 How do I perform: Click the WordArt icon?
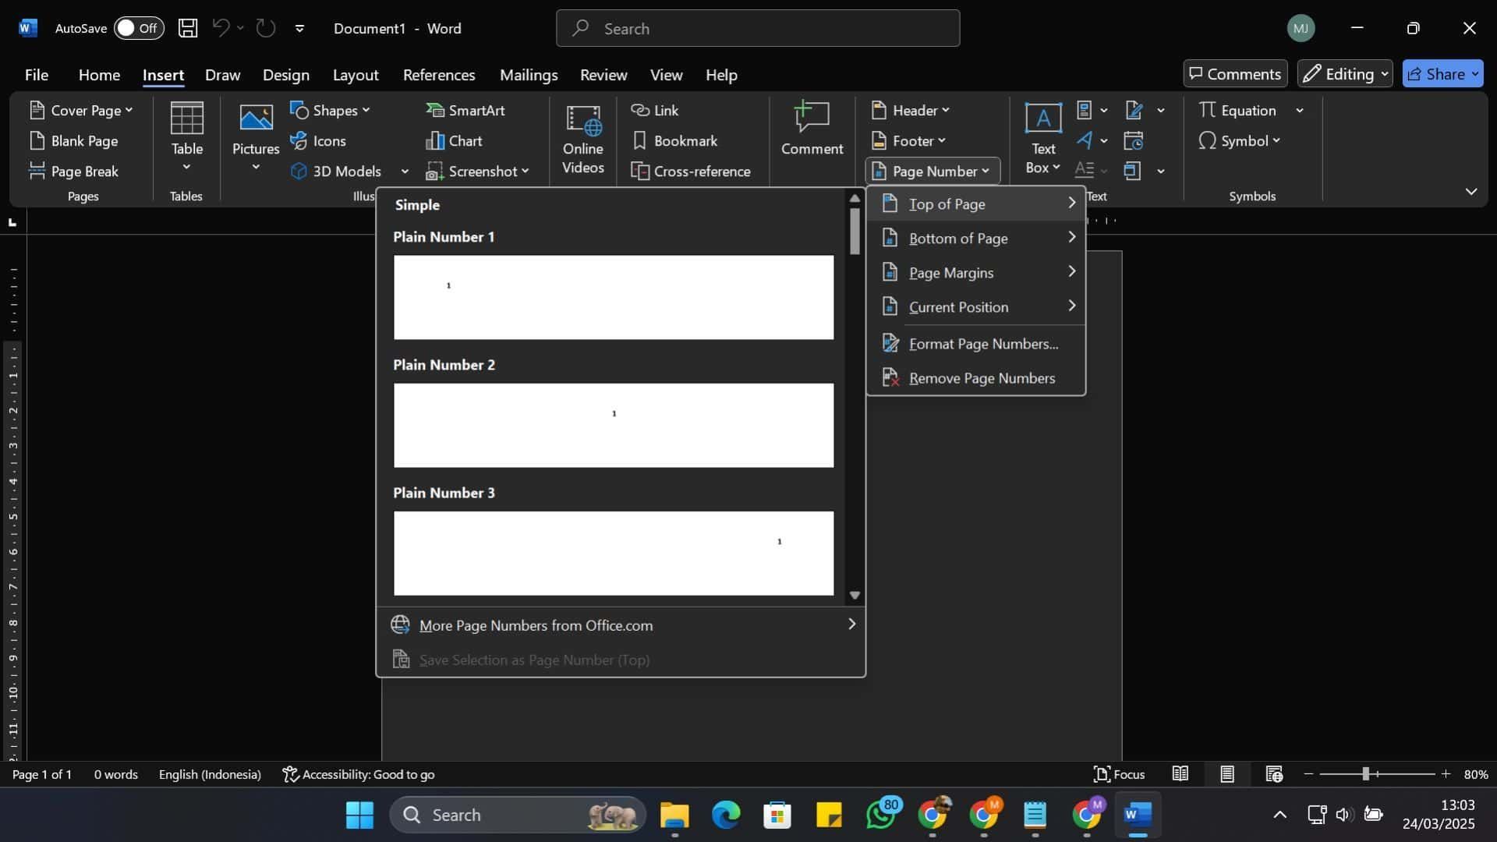tap(1085, 140)
